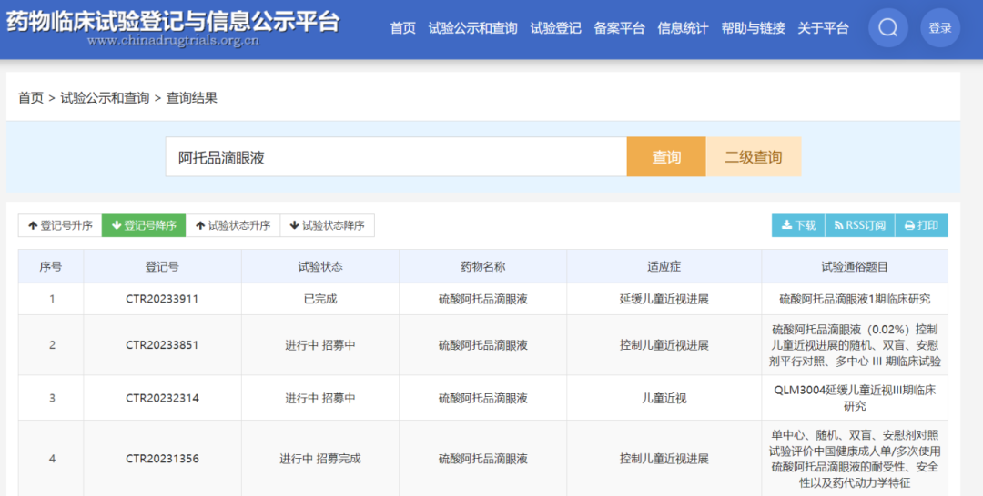This screenshot has height=496, width=983.
Task: Click row number 4 cell
Action: click(51, 459)
